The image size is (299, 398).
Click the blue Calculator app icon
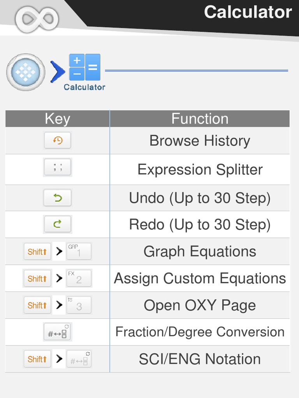(x=84, y=68)
